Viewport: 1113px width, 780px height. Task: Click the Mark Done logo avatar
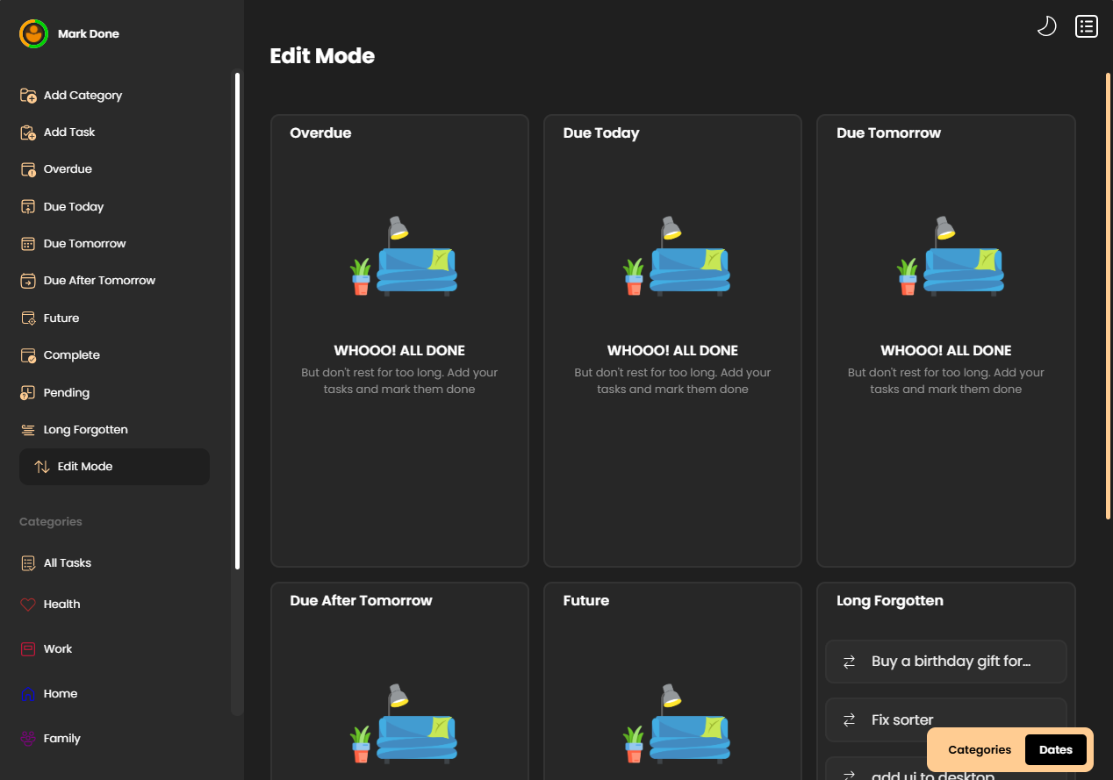tap(33, 34)
